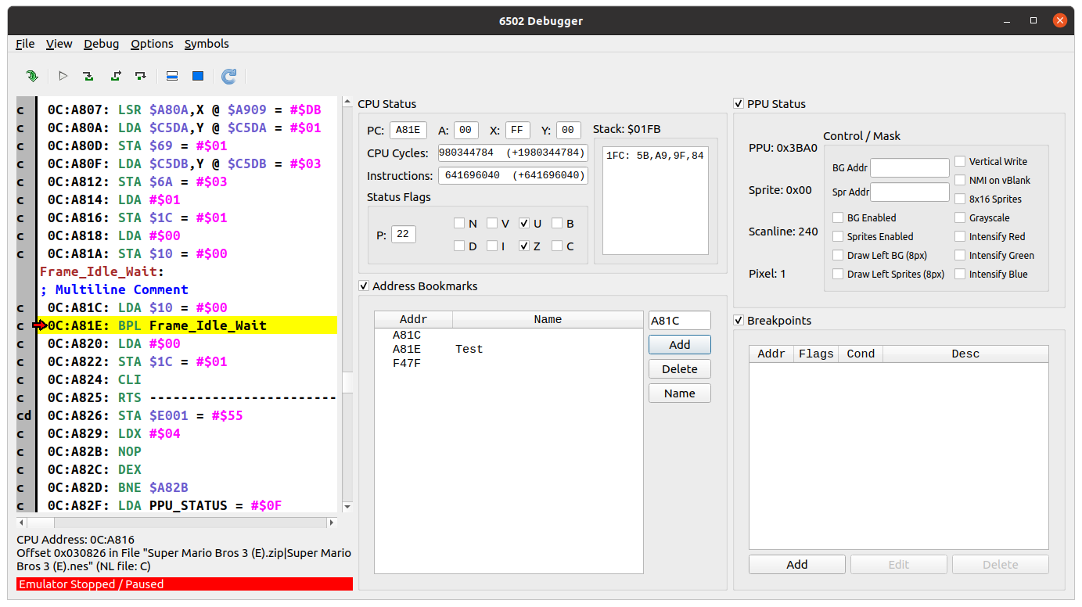1082x607 pixels.
Task: Uncheck the U status flag
Action: tap(524, 223)
